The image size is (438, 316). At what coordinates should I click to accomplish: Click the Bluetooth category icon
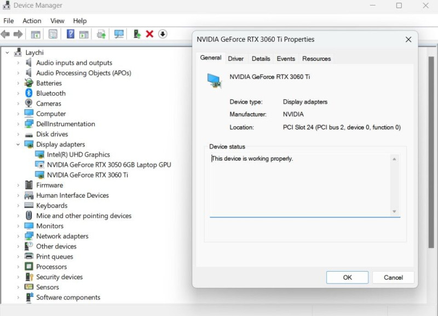click(x=29, y=93)
